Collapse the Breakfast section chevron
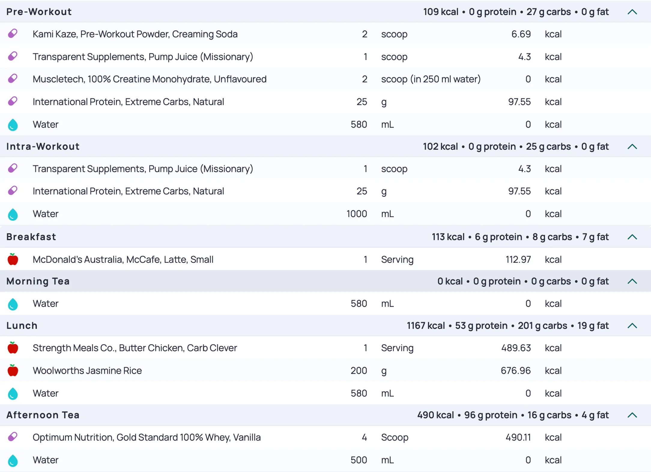 point(632,237)
